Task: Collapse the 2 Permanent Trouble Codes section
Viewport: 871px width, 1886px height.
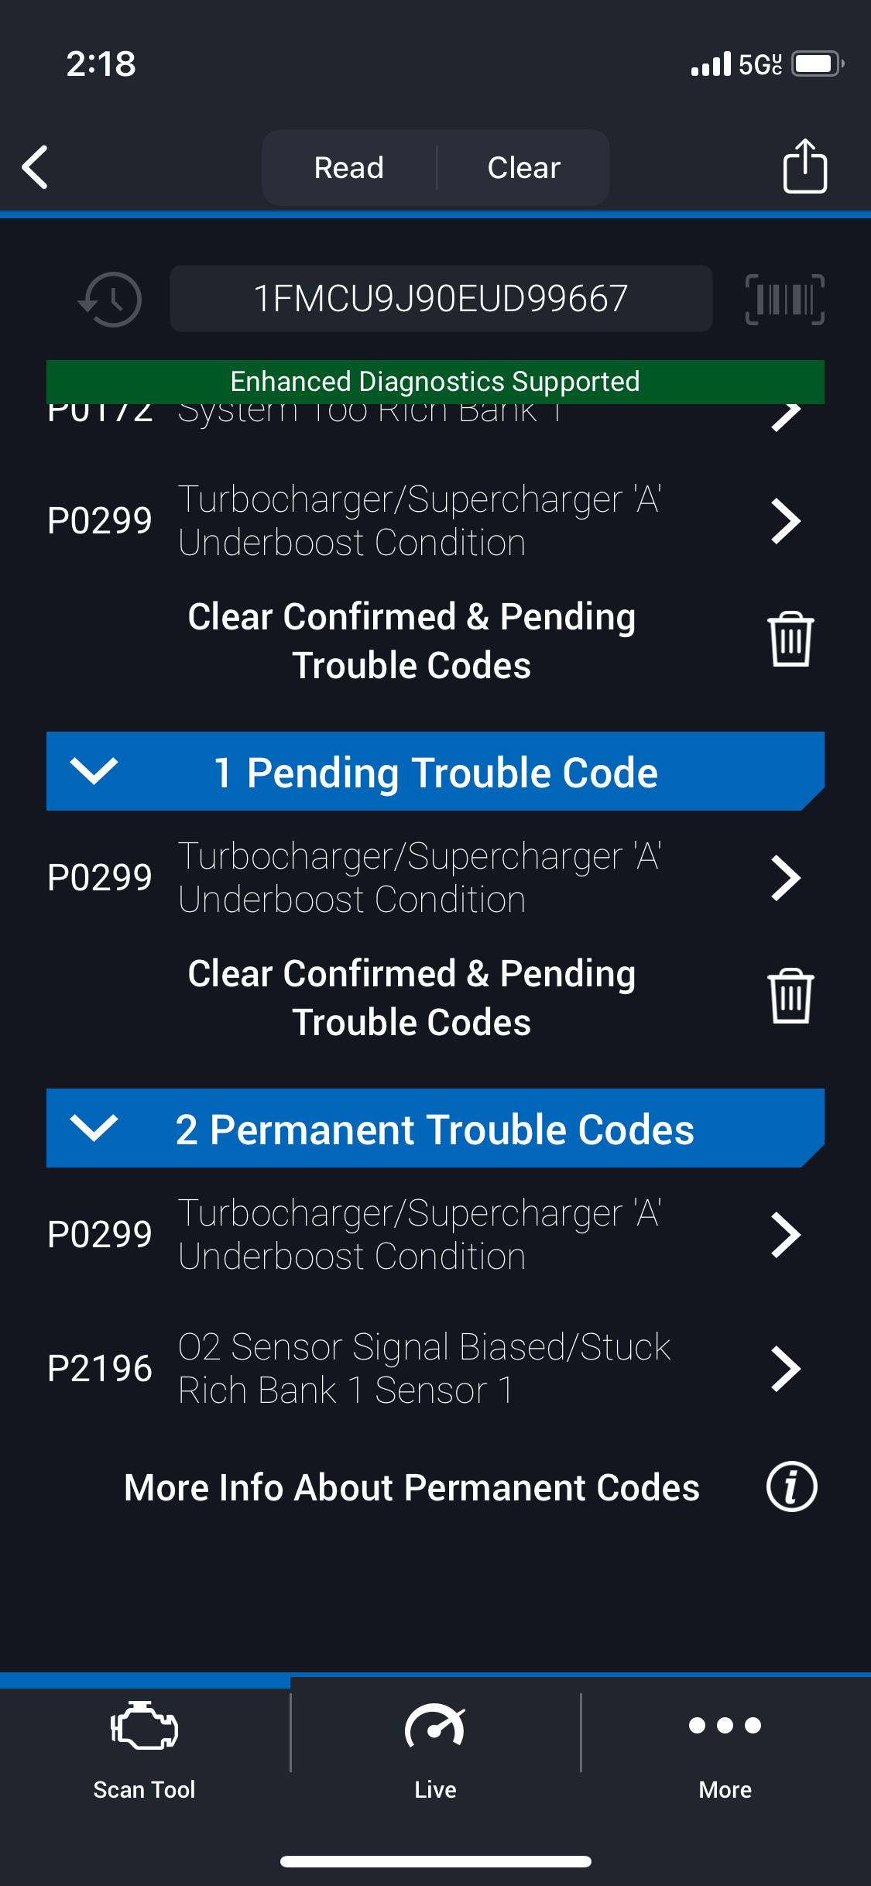Action: point(94,1128)
